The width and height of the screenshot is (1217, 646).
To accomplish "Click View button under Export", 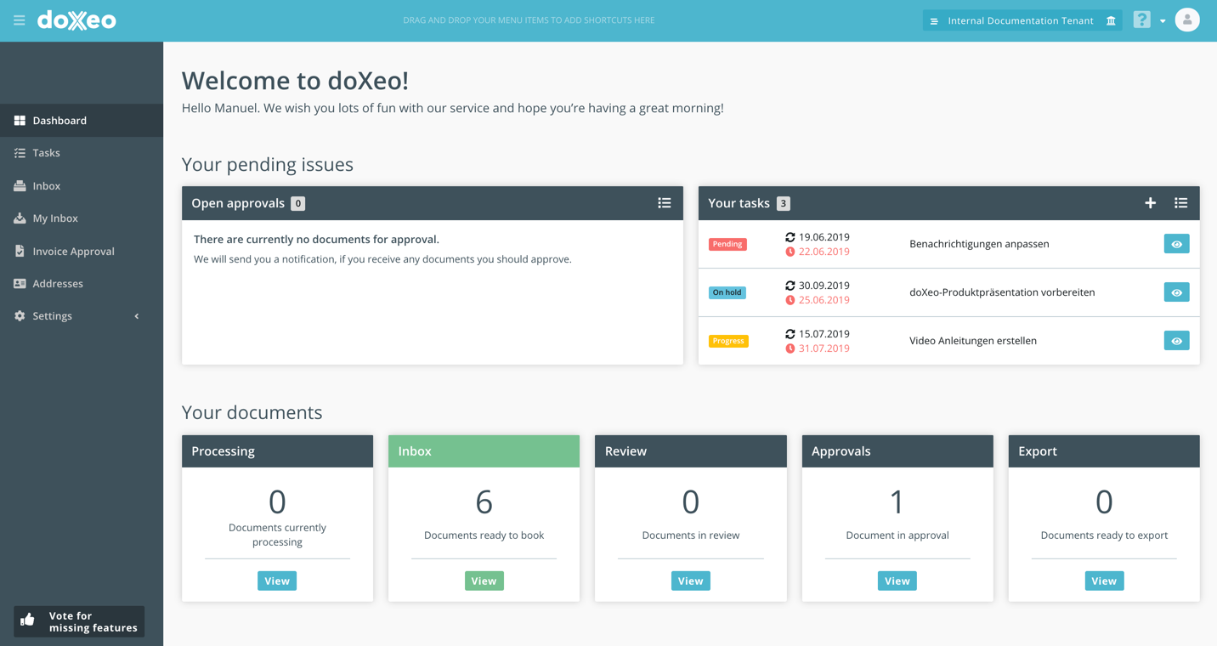I will pyautogui.click(x=1104, y=581).
